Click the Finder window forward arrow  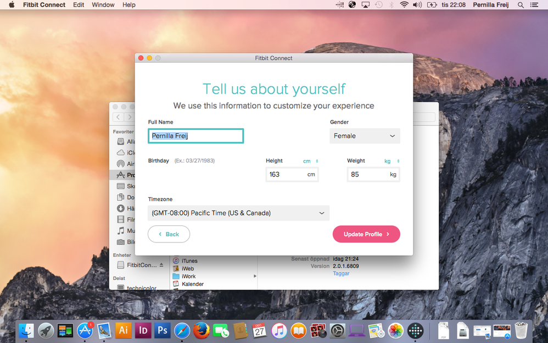pyautogui.click(x=130, y=117)
